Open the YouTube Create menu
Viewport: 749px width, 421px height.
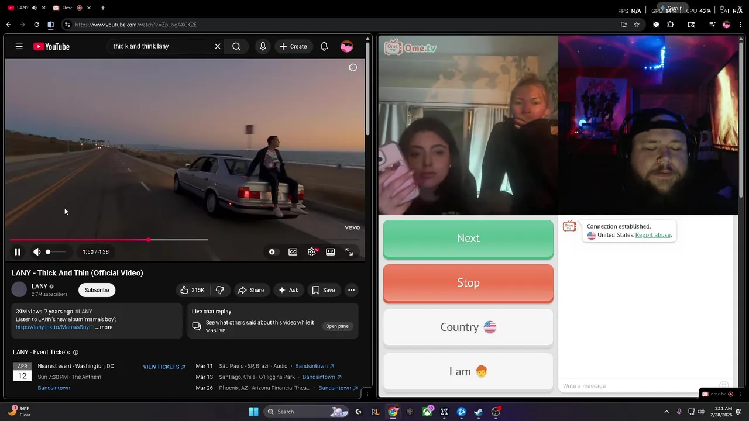click(x=293, y=46)
